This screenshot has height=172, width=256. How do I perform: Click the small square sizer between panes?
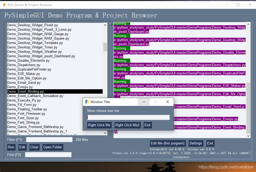[111, 24]
